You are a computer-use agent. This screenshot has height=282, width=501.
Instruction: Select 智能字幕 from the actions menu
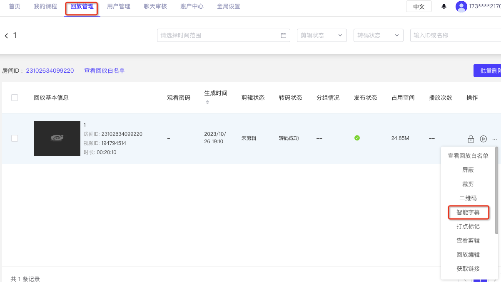[x=468, y=212]
